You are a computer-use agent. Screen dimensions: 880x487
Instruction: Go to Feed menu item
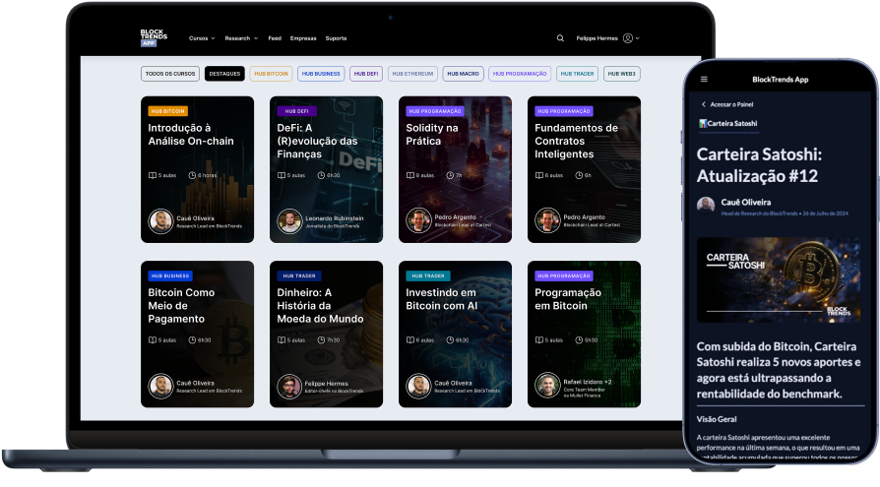coord(275,38)
